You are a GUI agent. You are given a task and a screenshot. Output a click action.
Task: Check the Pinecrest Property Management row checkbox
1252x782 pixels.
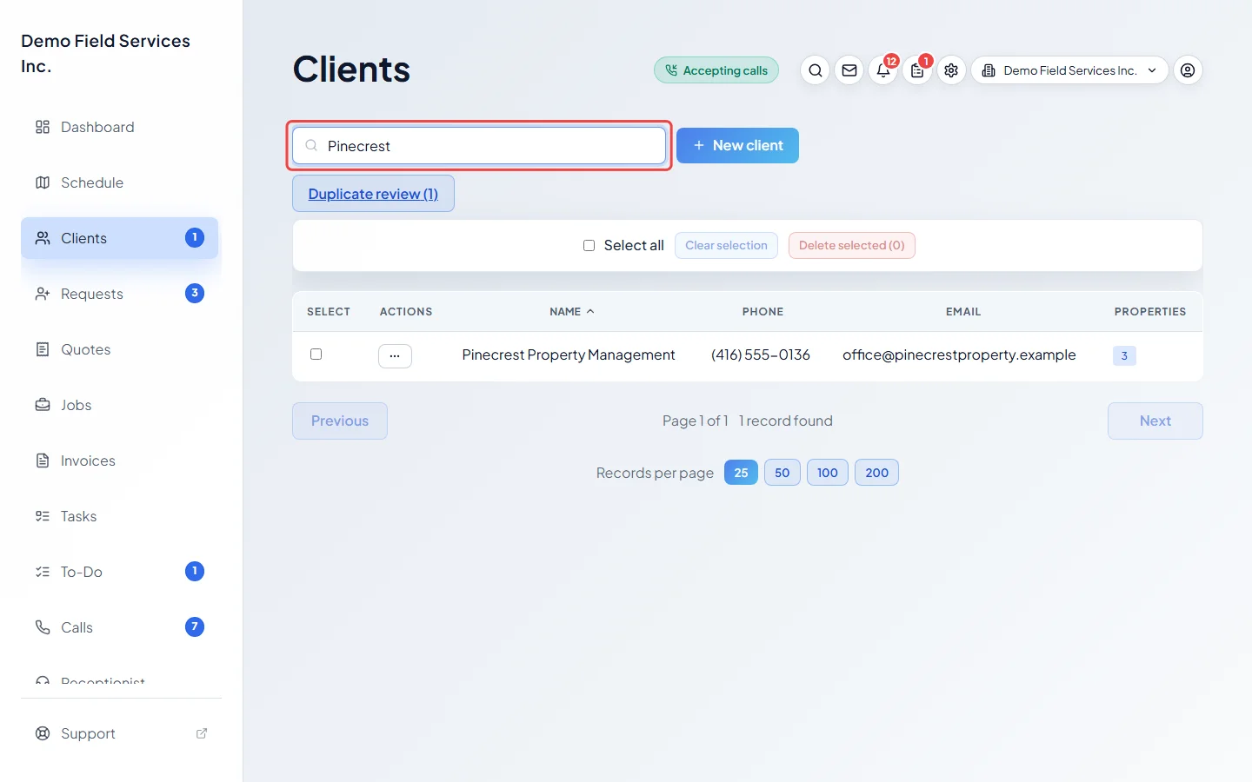point(316,355)
